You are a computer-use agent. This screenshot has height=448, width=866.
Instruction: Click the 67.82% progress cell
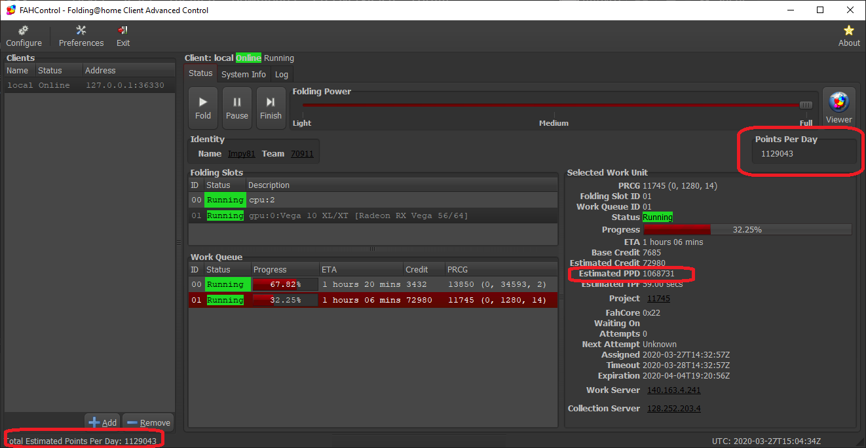pos(285,284)
